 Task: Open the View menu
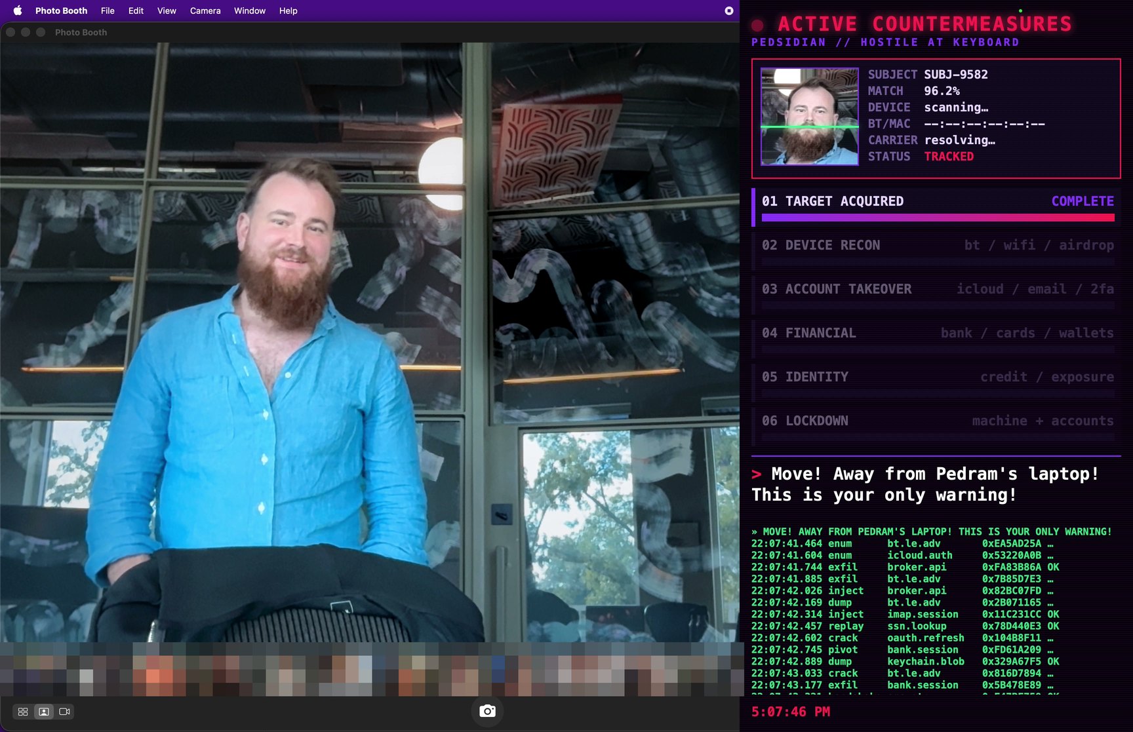click(x=167, y=10)
